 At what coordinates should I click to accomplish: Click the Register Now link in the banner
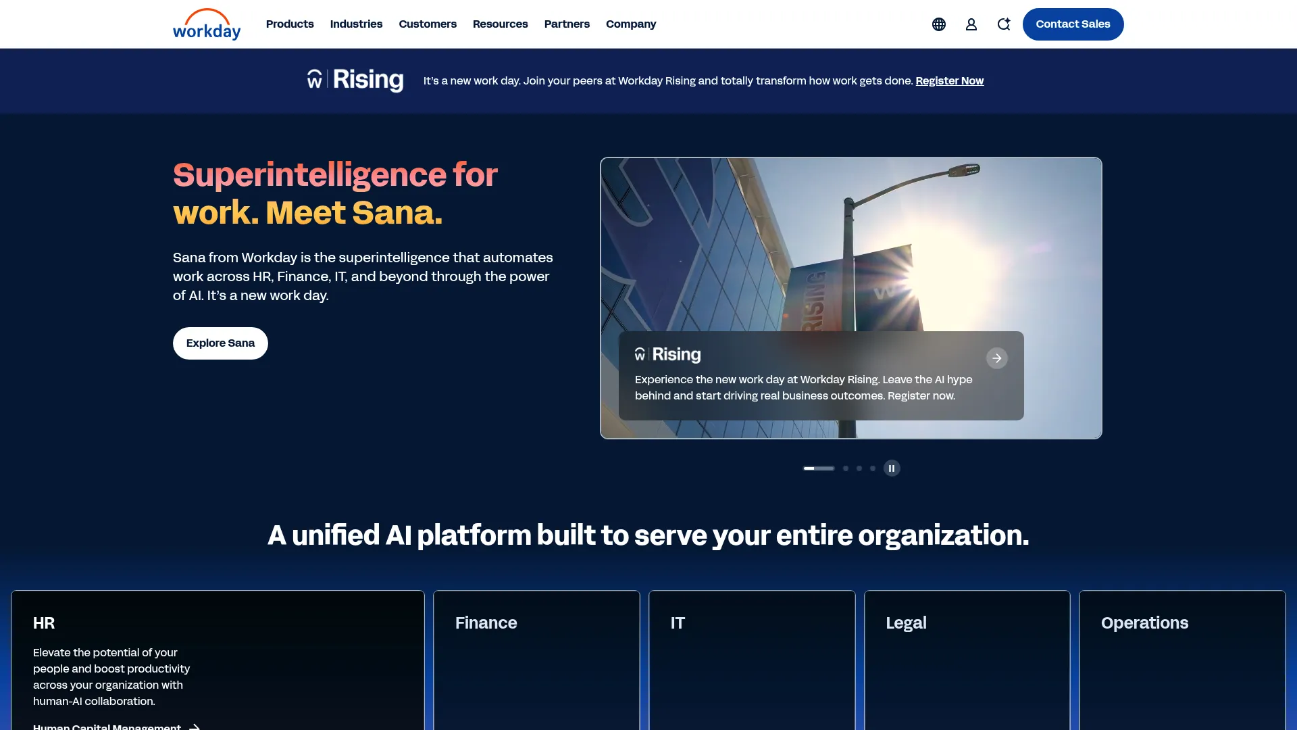950,80
